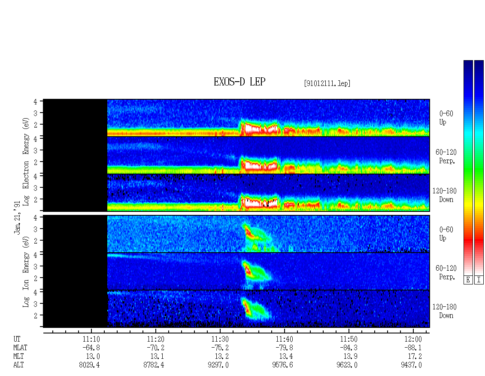
Task: Click the ALT value 9297.0
Action: pos(218,365)
